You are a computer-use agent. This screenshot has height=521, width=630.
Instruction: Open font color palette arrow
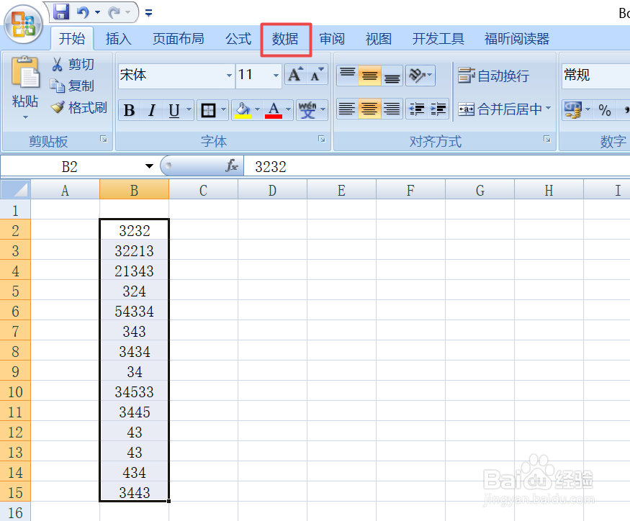[289, 109]
